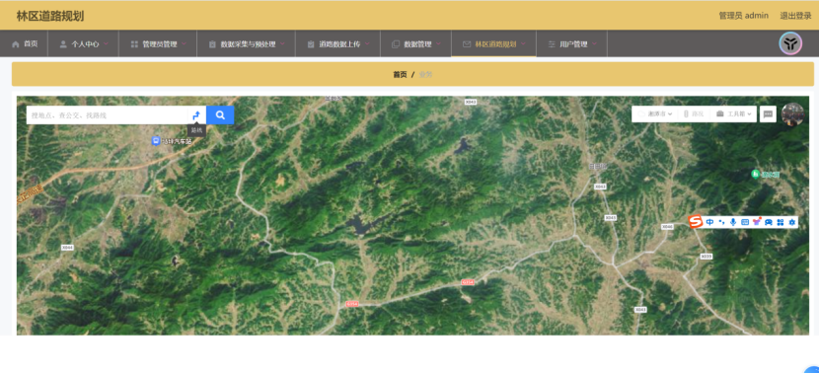
Task: Click the 林区道路规划 page title
Action: 50,16
